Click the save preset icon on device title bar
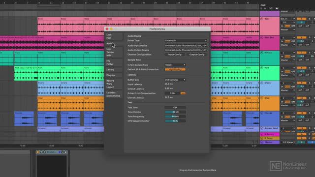This screenshot has width=315, height=177. click(x=65, y=152)
